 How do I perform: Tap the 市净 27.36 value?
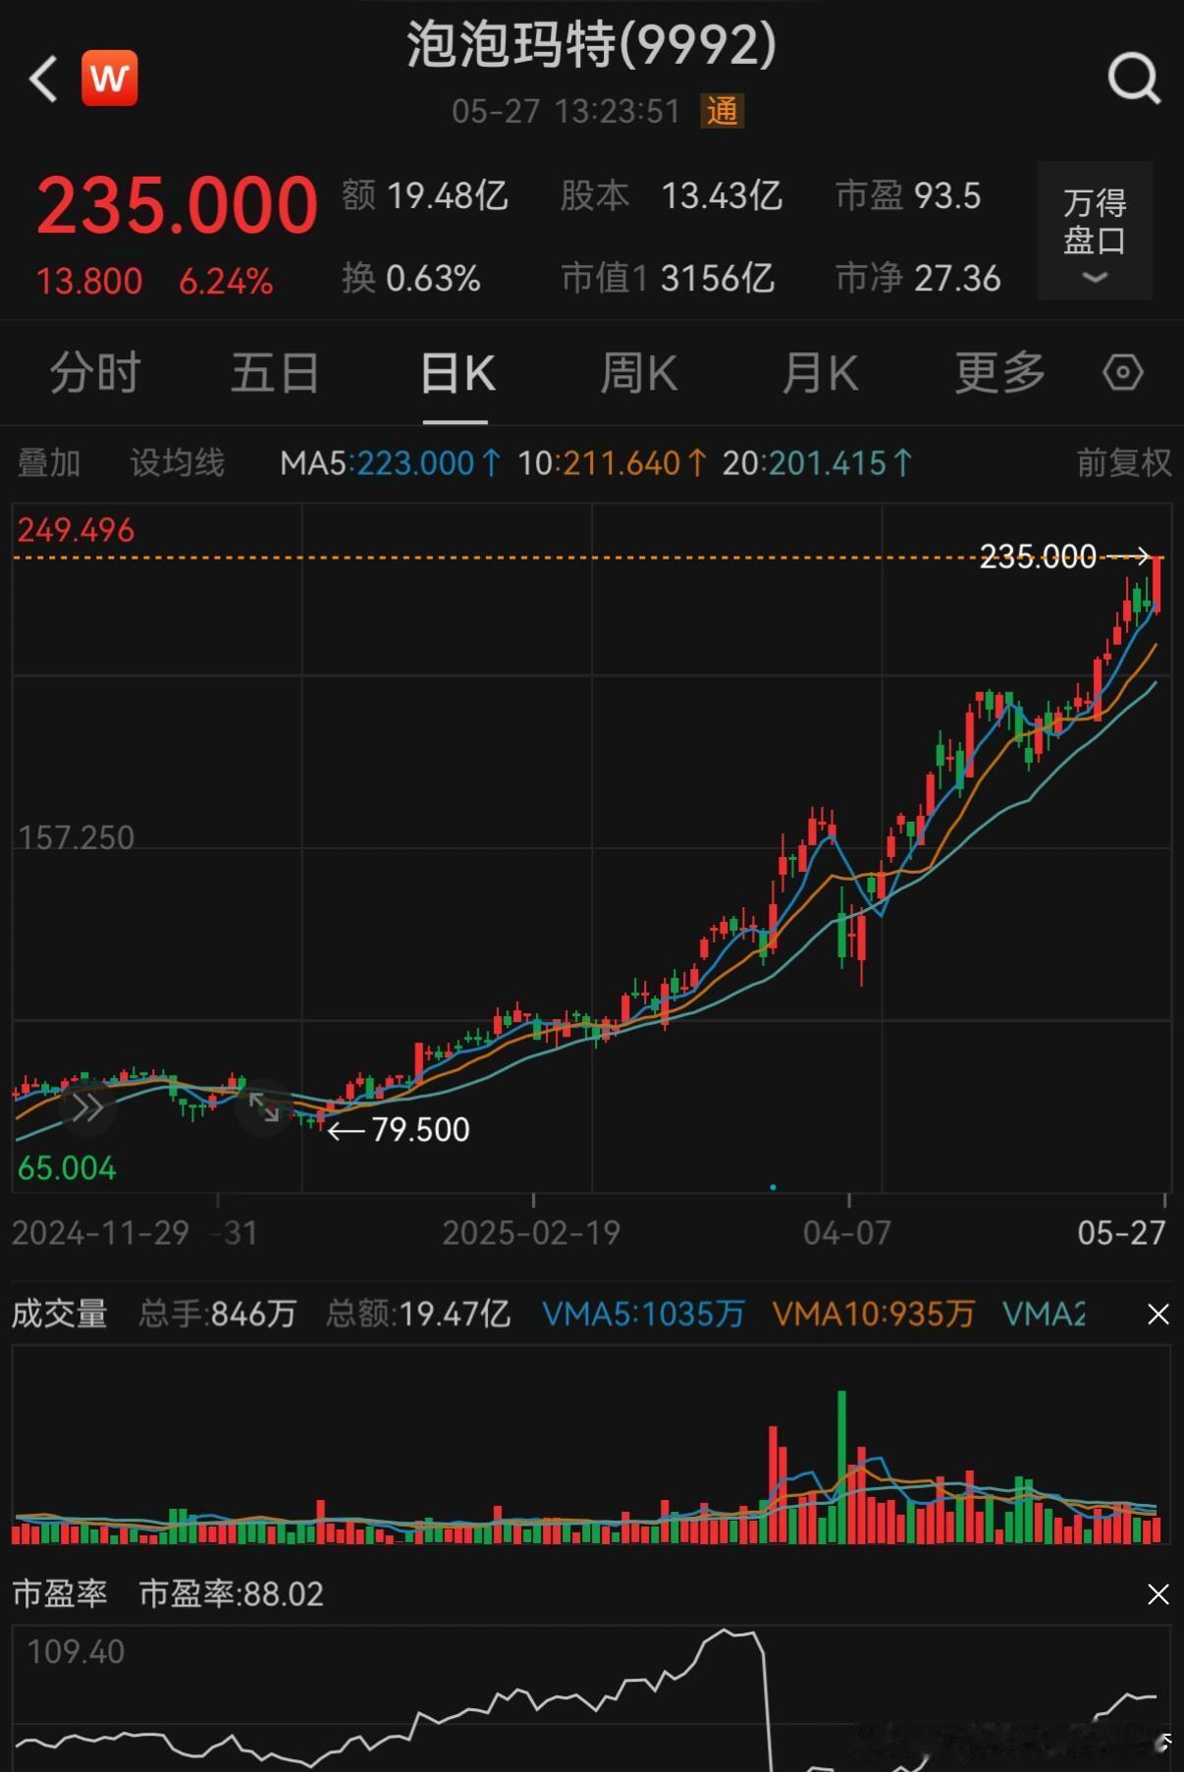pos(918,279)
